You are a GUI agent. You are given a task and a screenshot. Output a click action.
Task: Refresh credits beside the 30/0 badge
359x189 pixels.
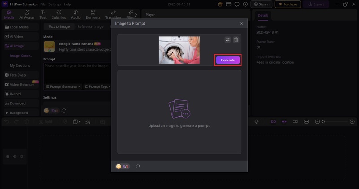[64, 111]
